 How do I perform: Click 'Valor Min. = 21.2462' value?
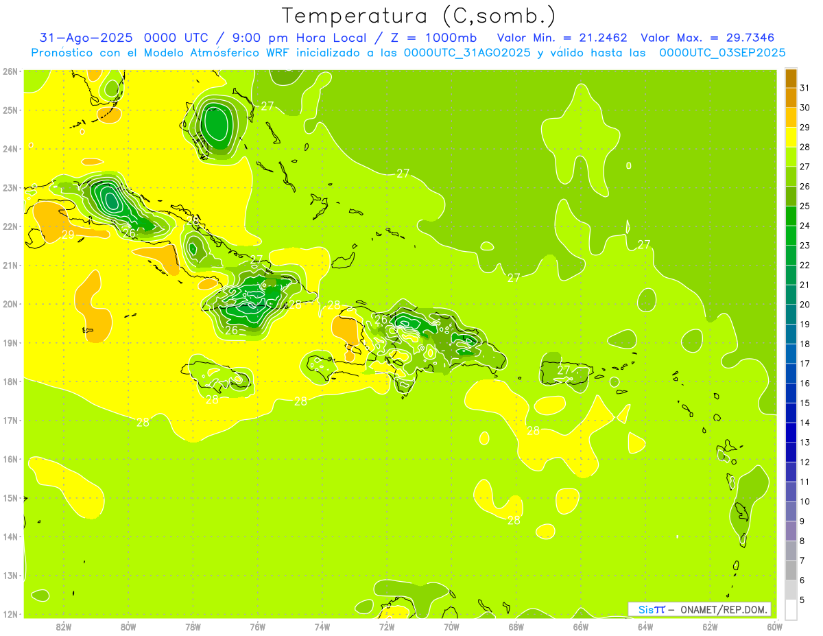coord(562,38)
